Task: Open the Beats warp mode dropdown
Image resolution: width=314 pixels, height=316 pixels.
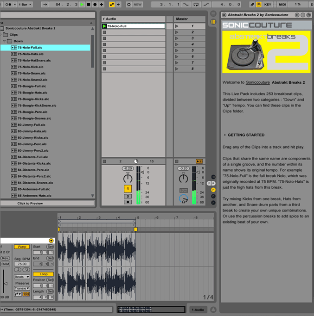Action: [22, 277]
